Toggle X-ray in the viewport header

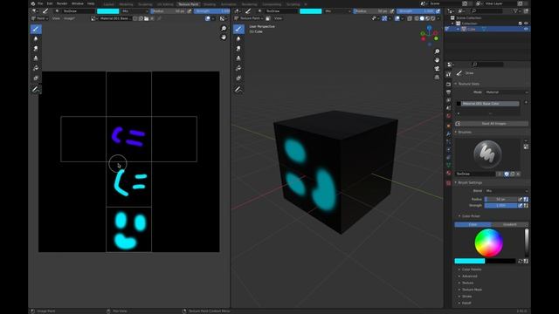pyautogui.click(x=410, y=18)
